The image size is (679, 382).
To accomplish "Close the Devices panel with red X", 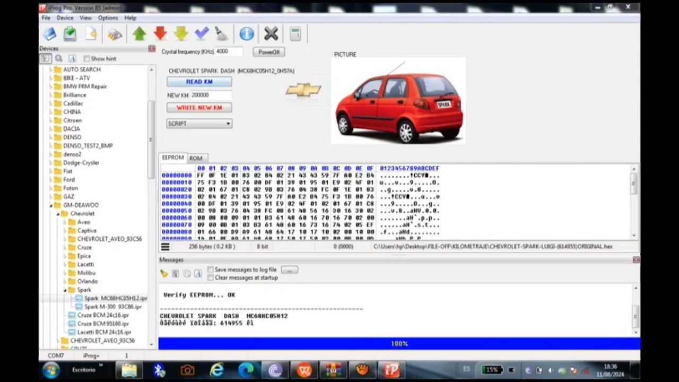I will click(152, 49).
